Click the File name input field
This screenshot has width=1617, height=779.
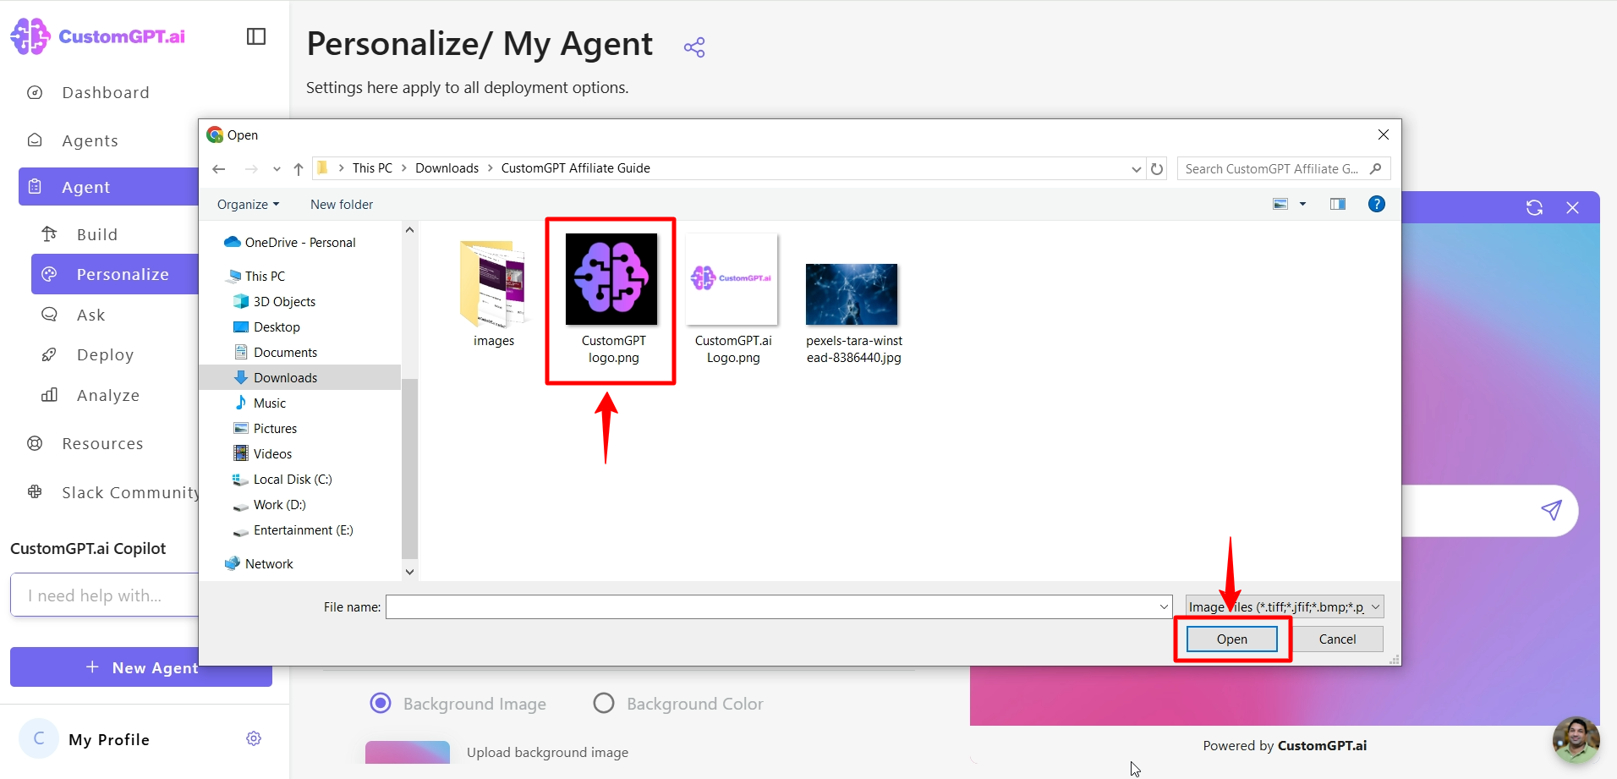[x=771, y=606]
